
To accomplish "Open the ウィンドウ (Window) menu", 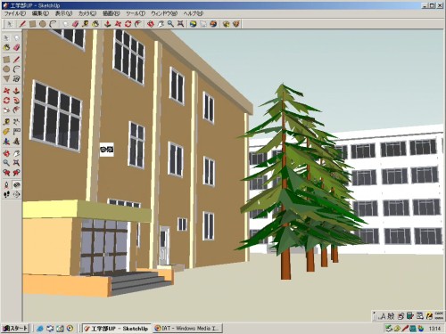I will [x=164, y=13].
